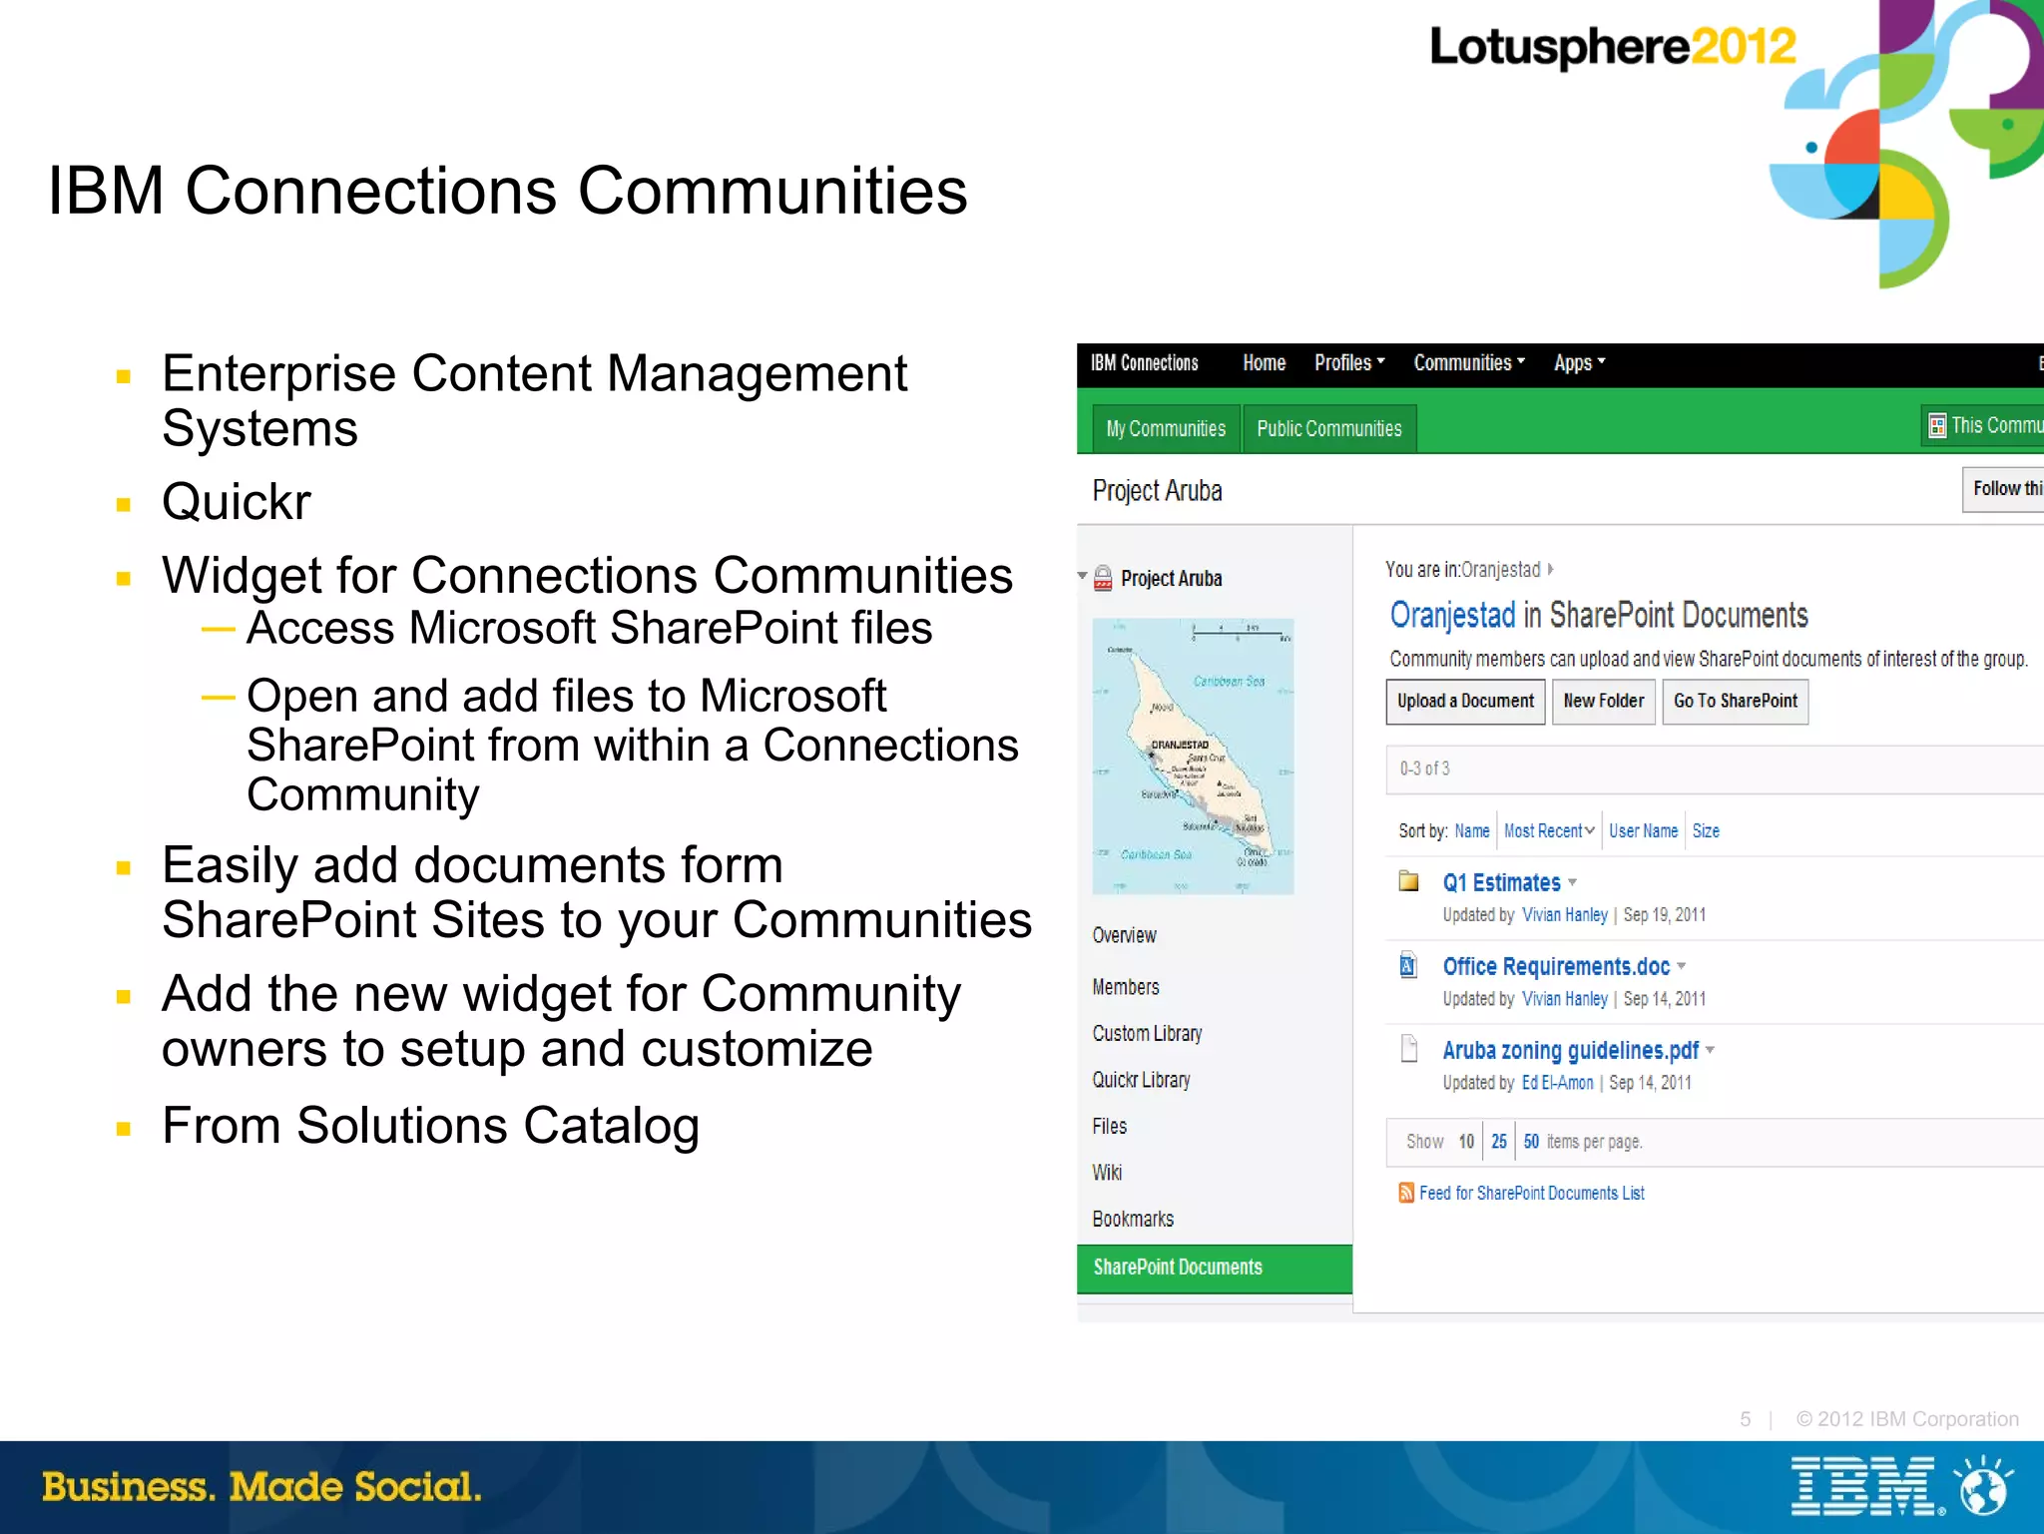The height and width of the screenshot is (1534, 2044).
Task: Click the Office Requirements.doc Word file icon
Action: point(1408,964)
